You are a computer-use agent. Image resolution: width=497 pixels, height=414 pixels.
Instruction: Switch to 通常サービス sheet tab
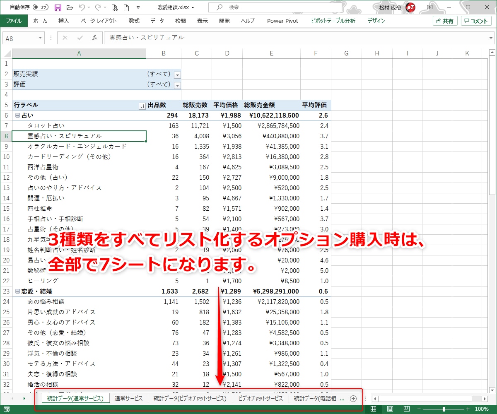pyautogui.click(x=128, y=398)
